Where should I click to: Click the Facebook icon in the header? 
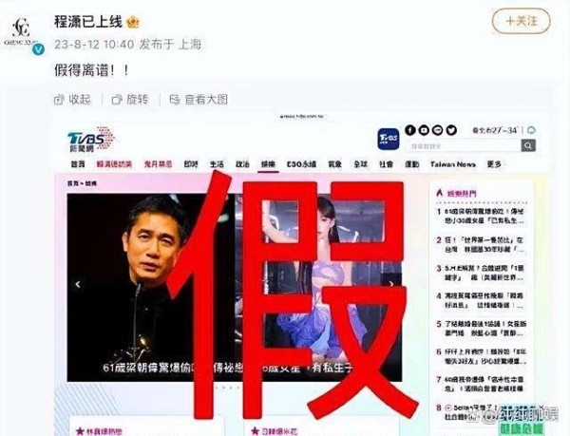[410, 130]
